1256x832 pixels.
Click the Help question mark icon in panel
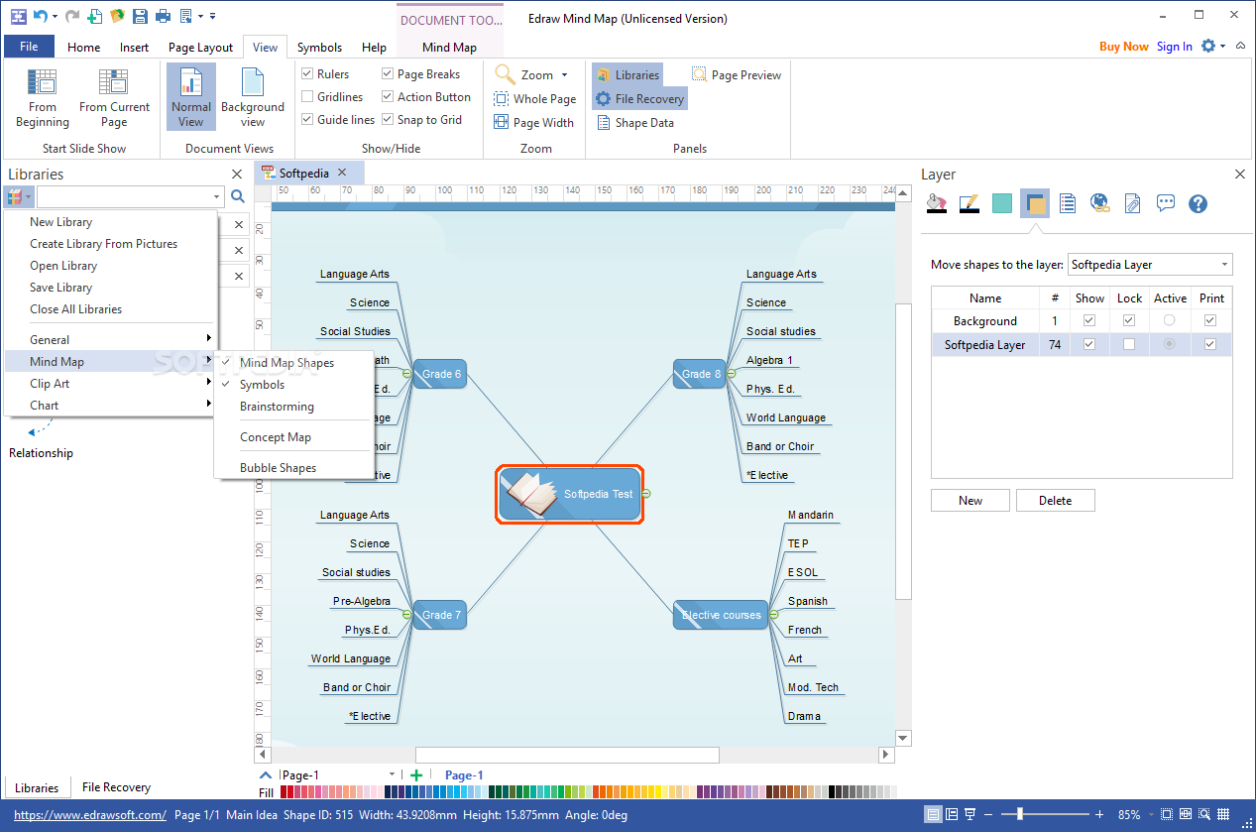click(1199, 203)
